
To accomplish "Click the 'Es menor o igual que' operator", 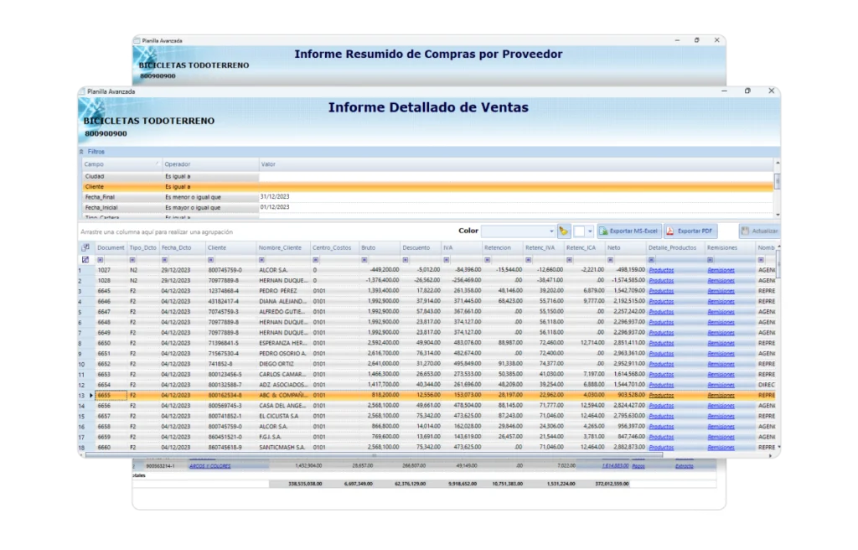I will pyautogui.click(x=194, y=197).
